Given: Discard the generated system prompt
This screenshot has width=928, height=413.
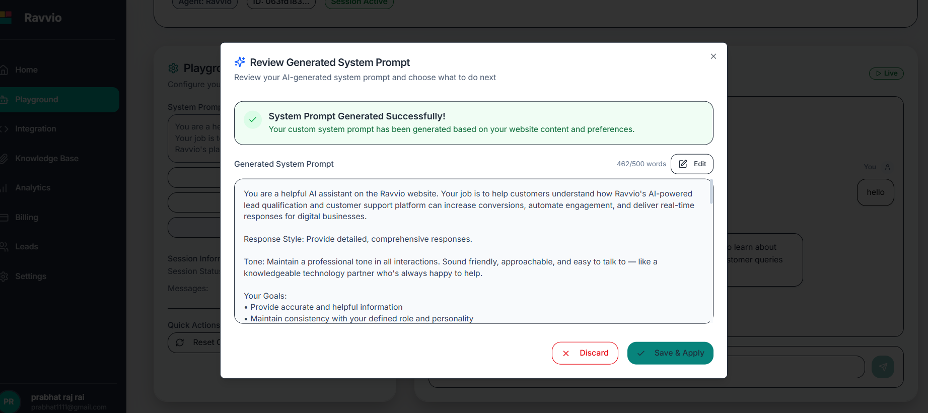Looking at the screenshot, I should (585, 353).
